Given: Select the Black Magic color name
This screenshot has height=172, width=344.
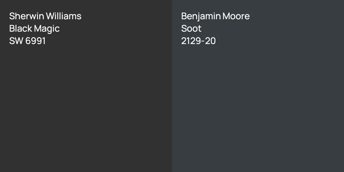Looking at the screenshot, I should click(34, 29).
